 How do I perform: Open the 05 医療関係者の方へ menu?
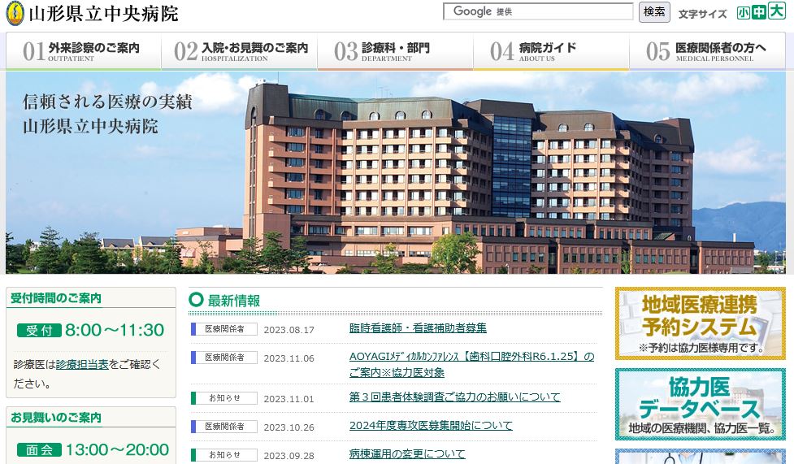point(709,51)
